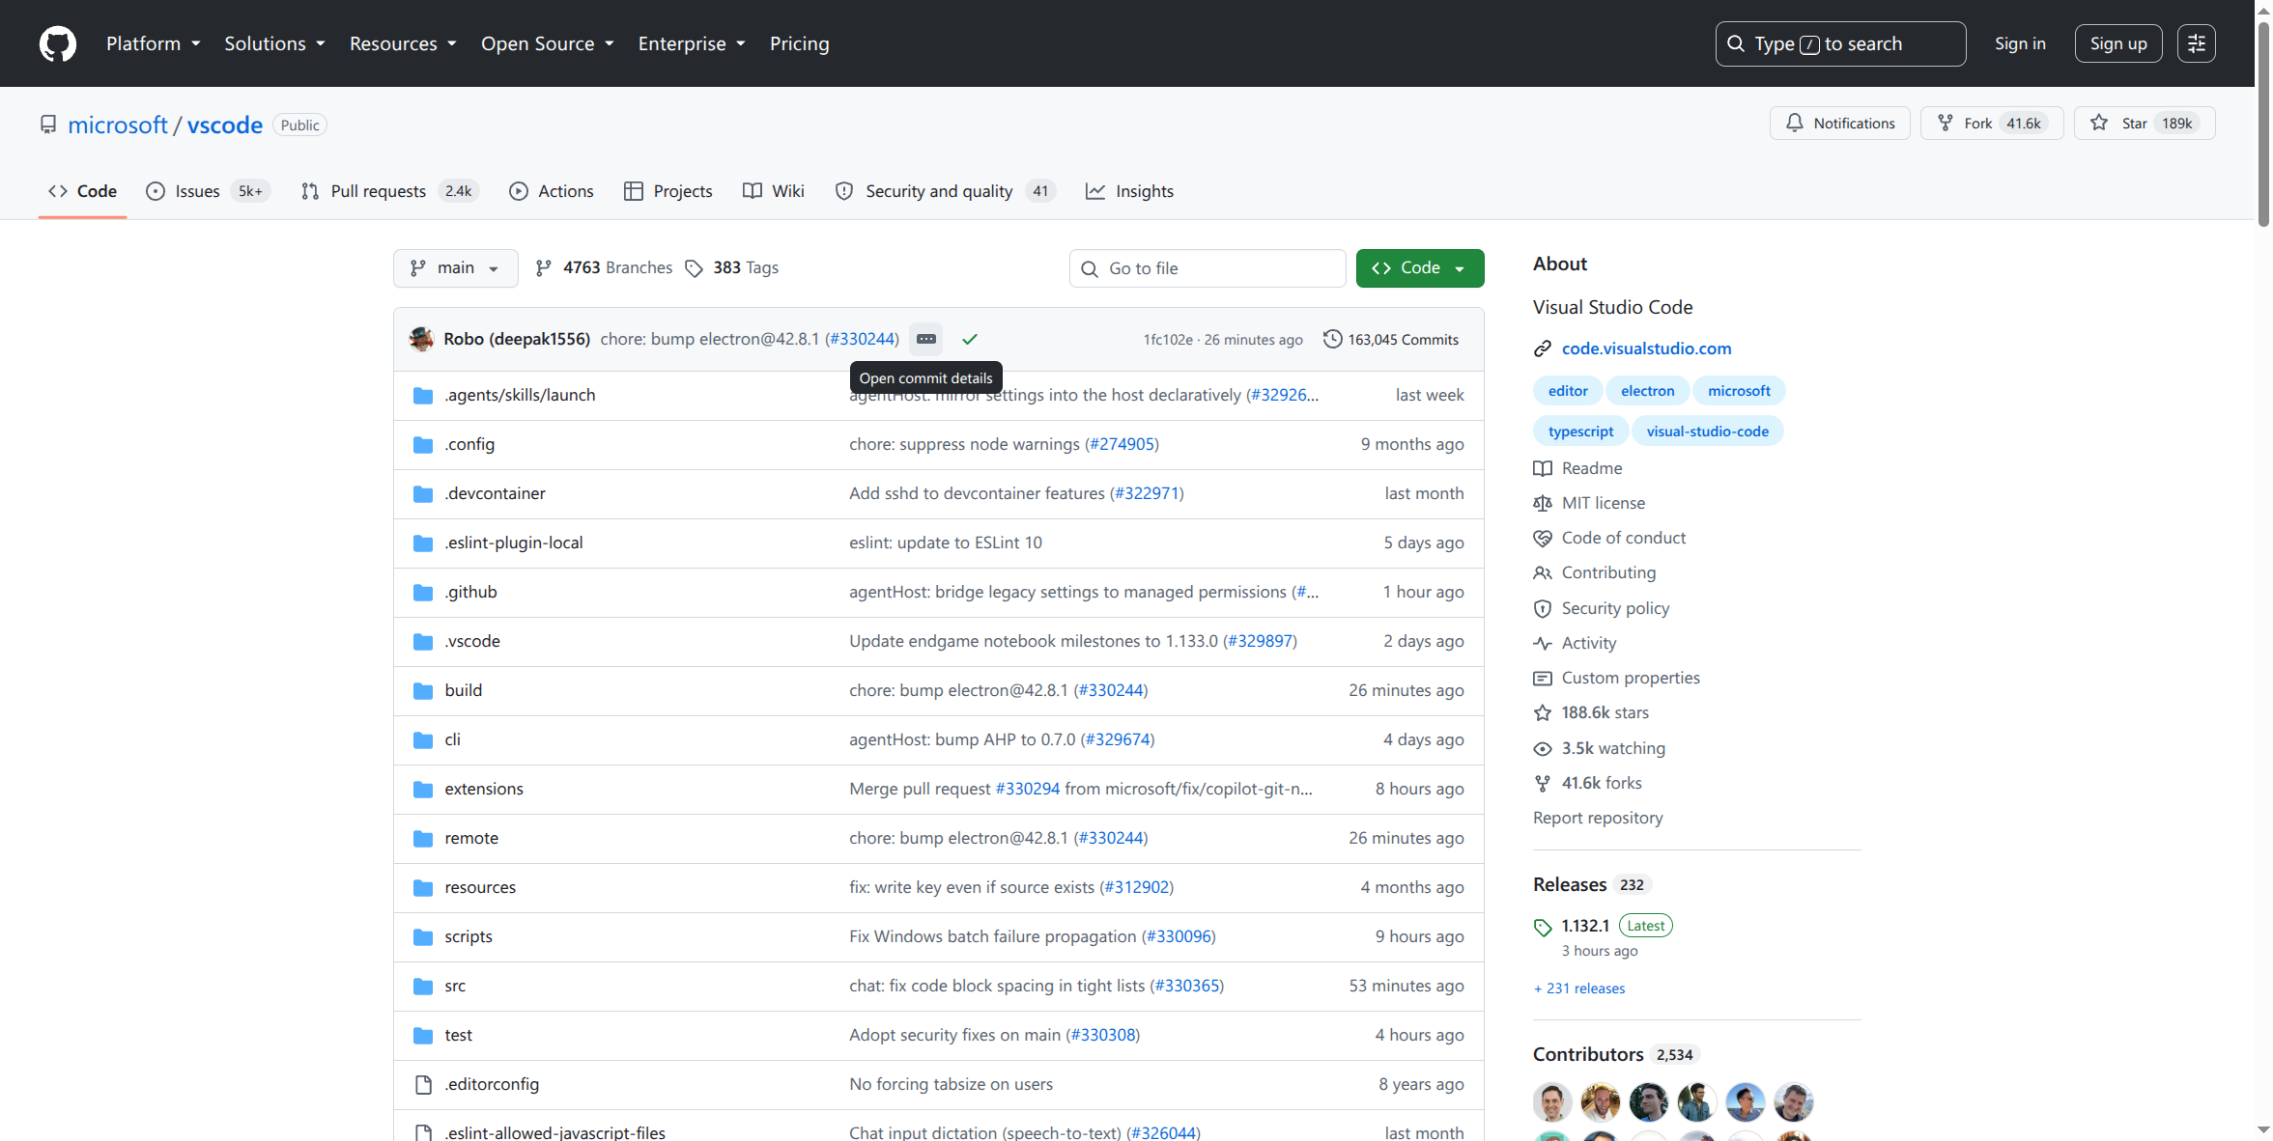Click the electron topic tag
The image size is (2273, 1141).
tap(1647, 391)
